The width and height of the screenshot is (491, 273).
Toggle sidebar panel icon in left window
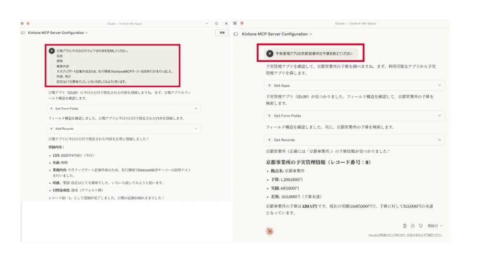coord(23,33)
